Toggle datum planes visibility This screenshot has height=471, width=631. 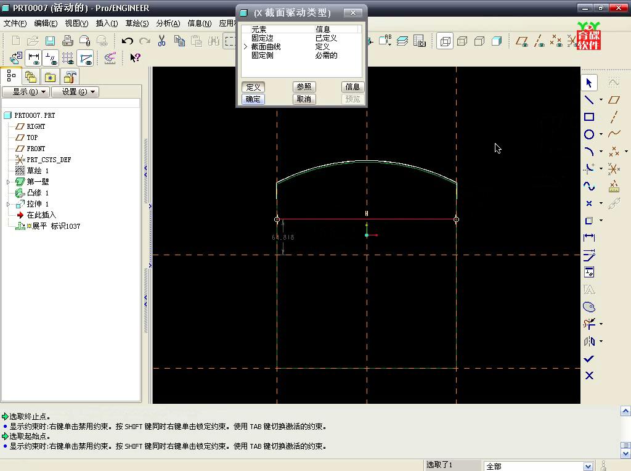click(522, 41)
